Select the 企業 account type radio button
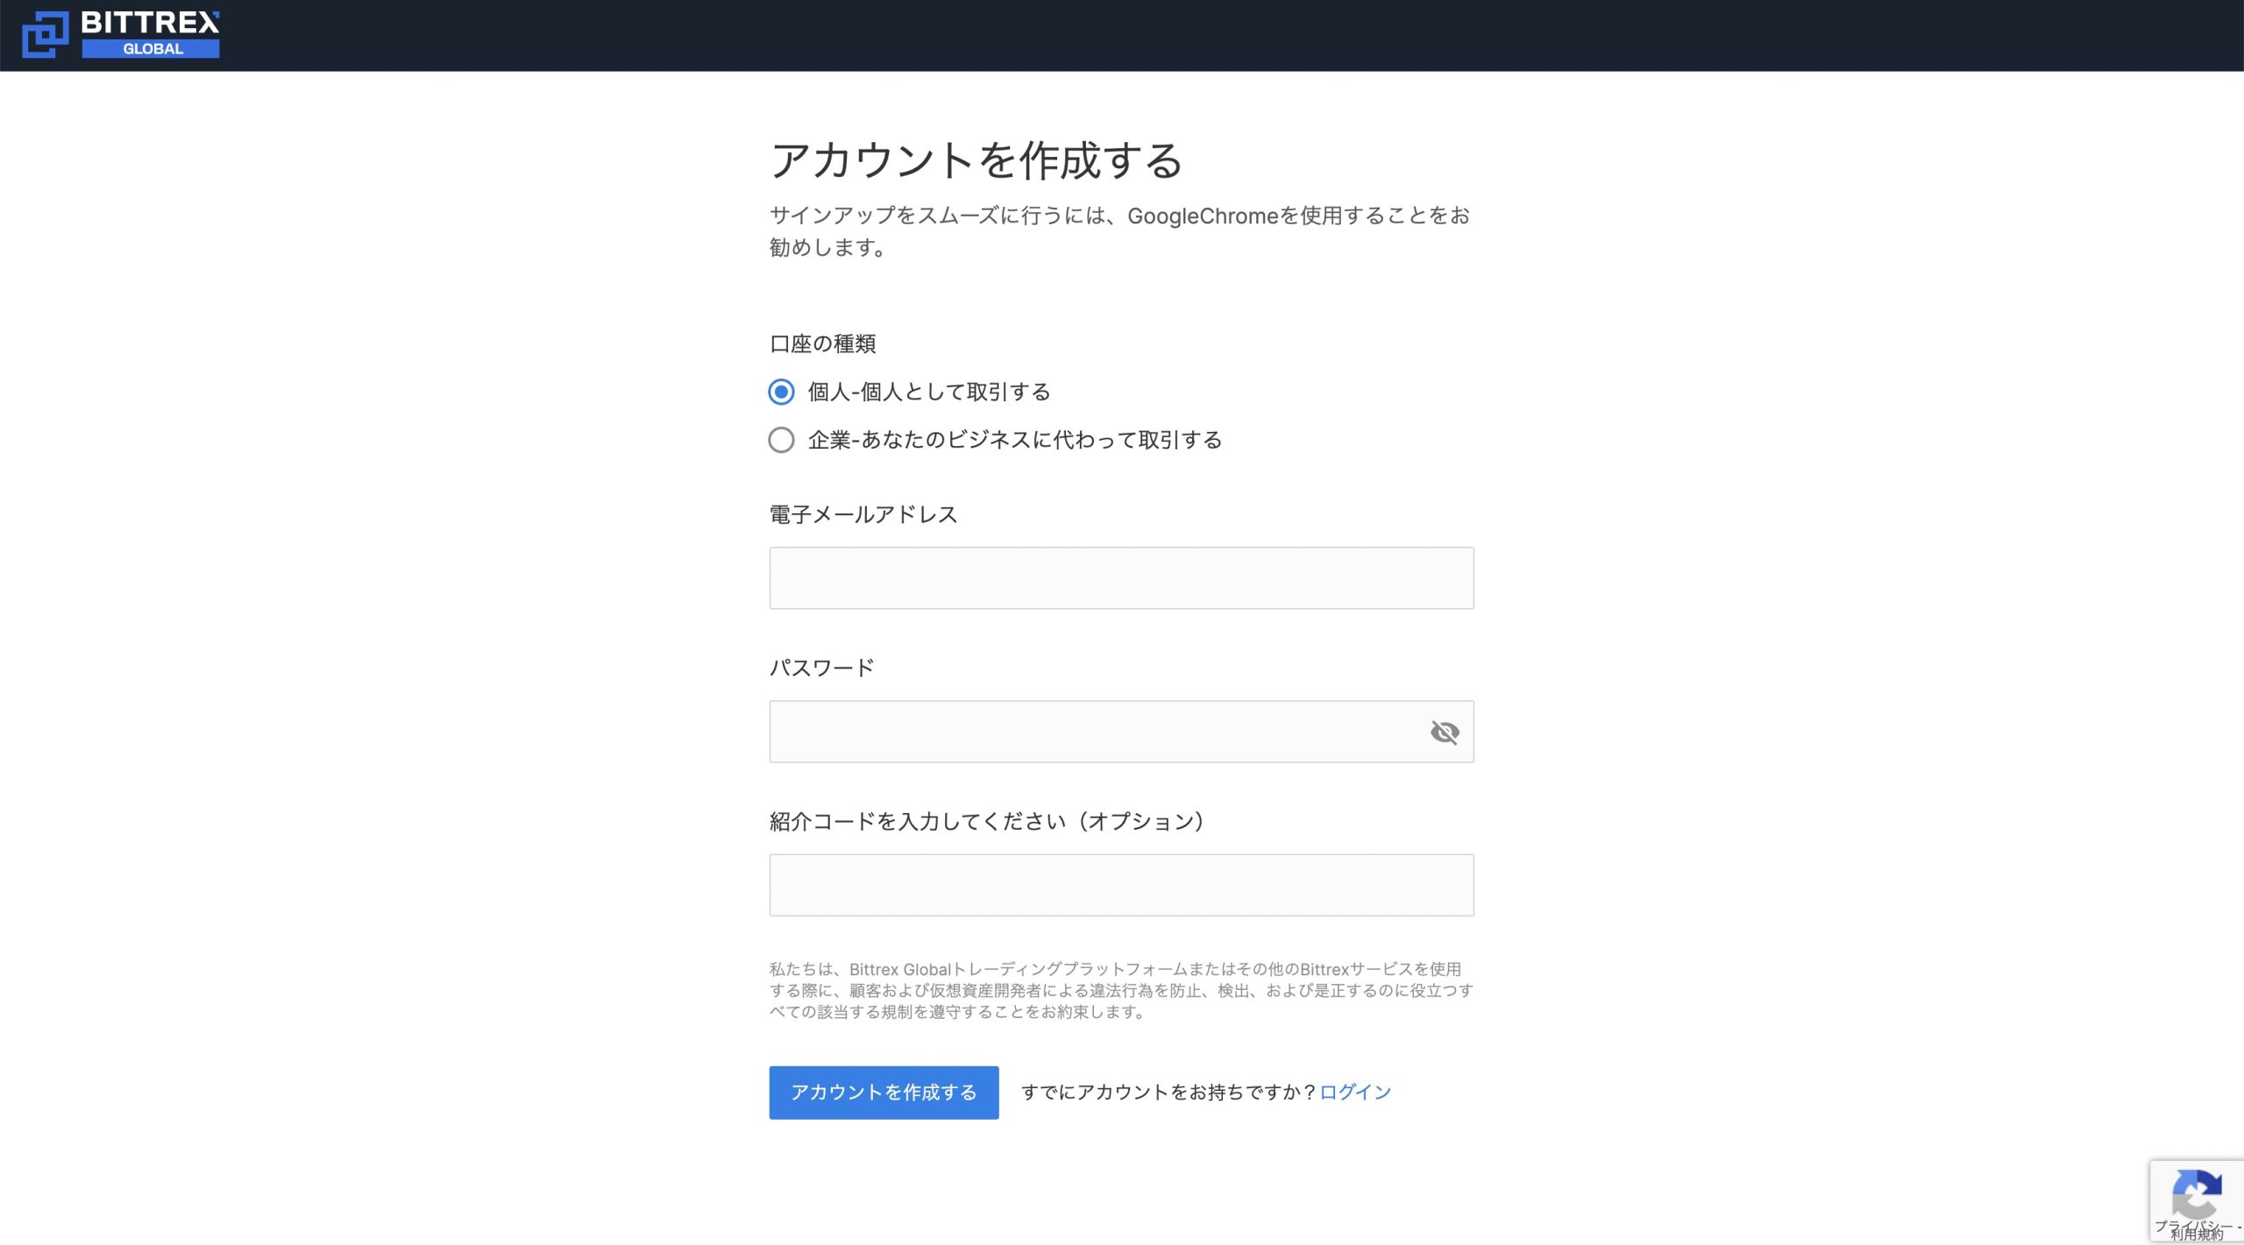This screenshot has width=2244, height=1245. tap(781, 441)
